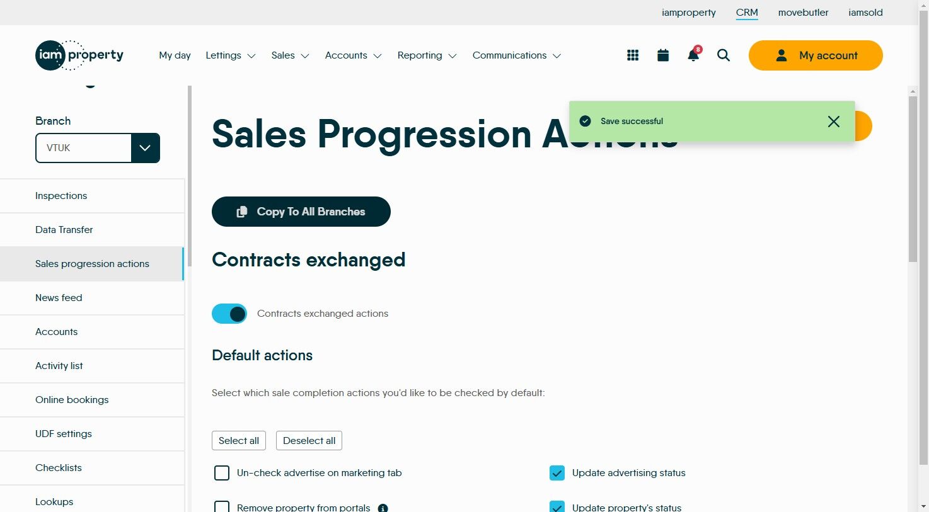
Task: Check Un-check advertise on marketing tab
Action: 222,473
